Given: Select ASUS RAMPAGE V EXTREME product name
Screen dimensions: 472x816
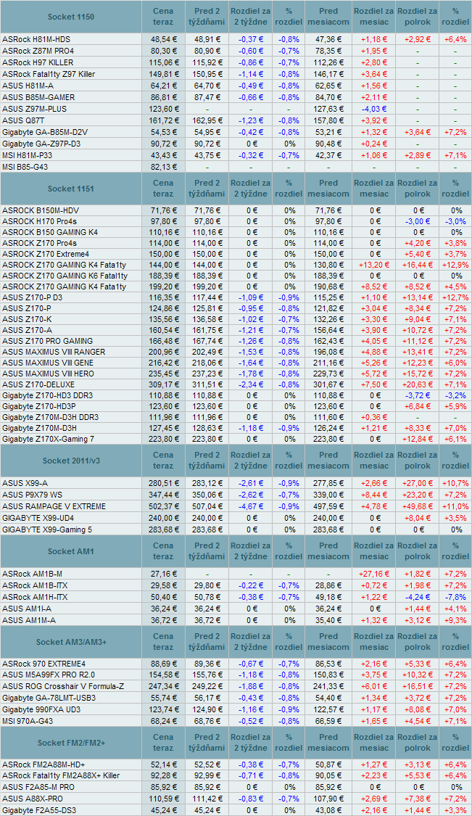Looking at the screenshot, I should click(54, 506).
